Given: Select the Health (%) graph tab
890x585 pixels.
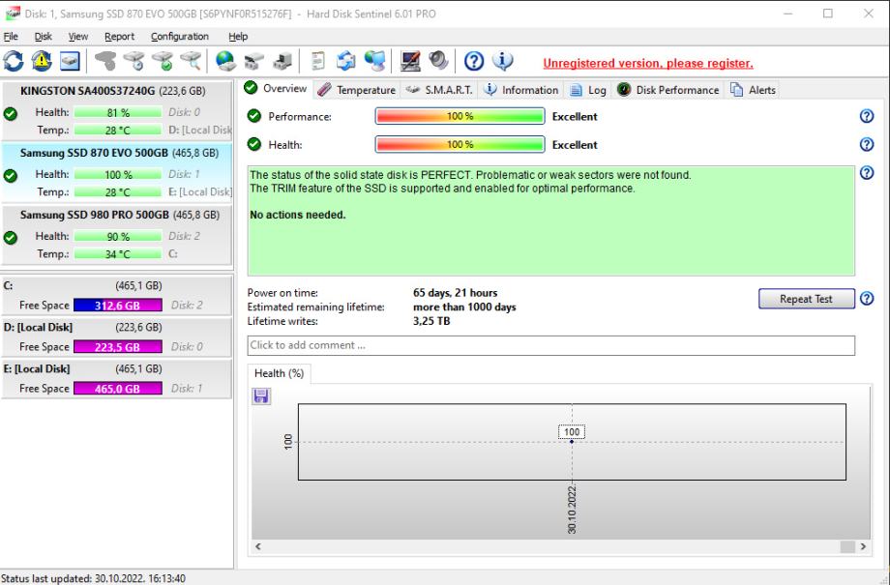Looking at the screenshot, I should (x=280, y=373).
